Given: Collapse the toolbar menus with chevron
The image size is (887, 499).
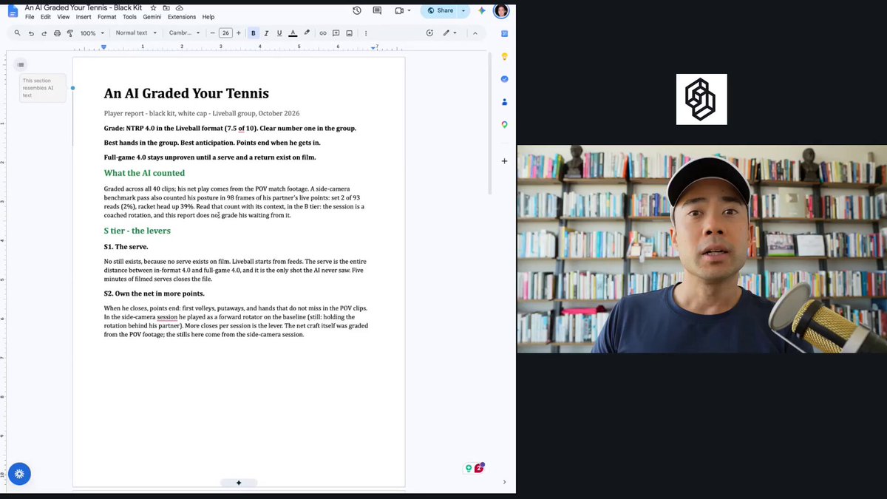Looking at the screenshot, I should tap(475, 33).
